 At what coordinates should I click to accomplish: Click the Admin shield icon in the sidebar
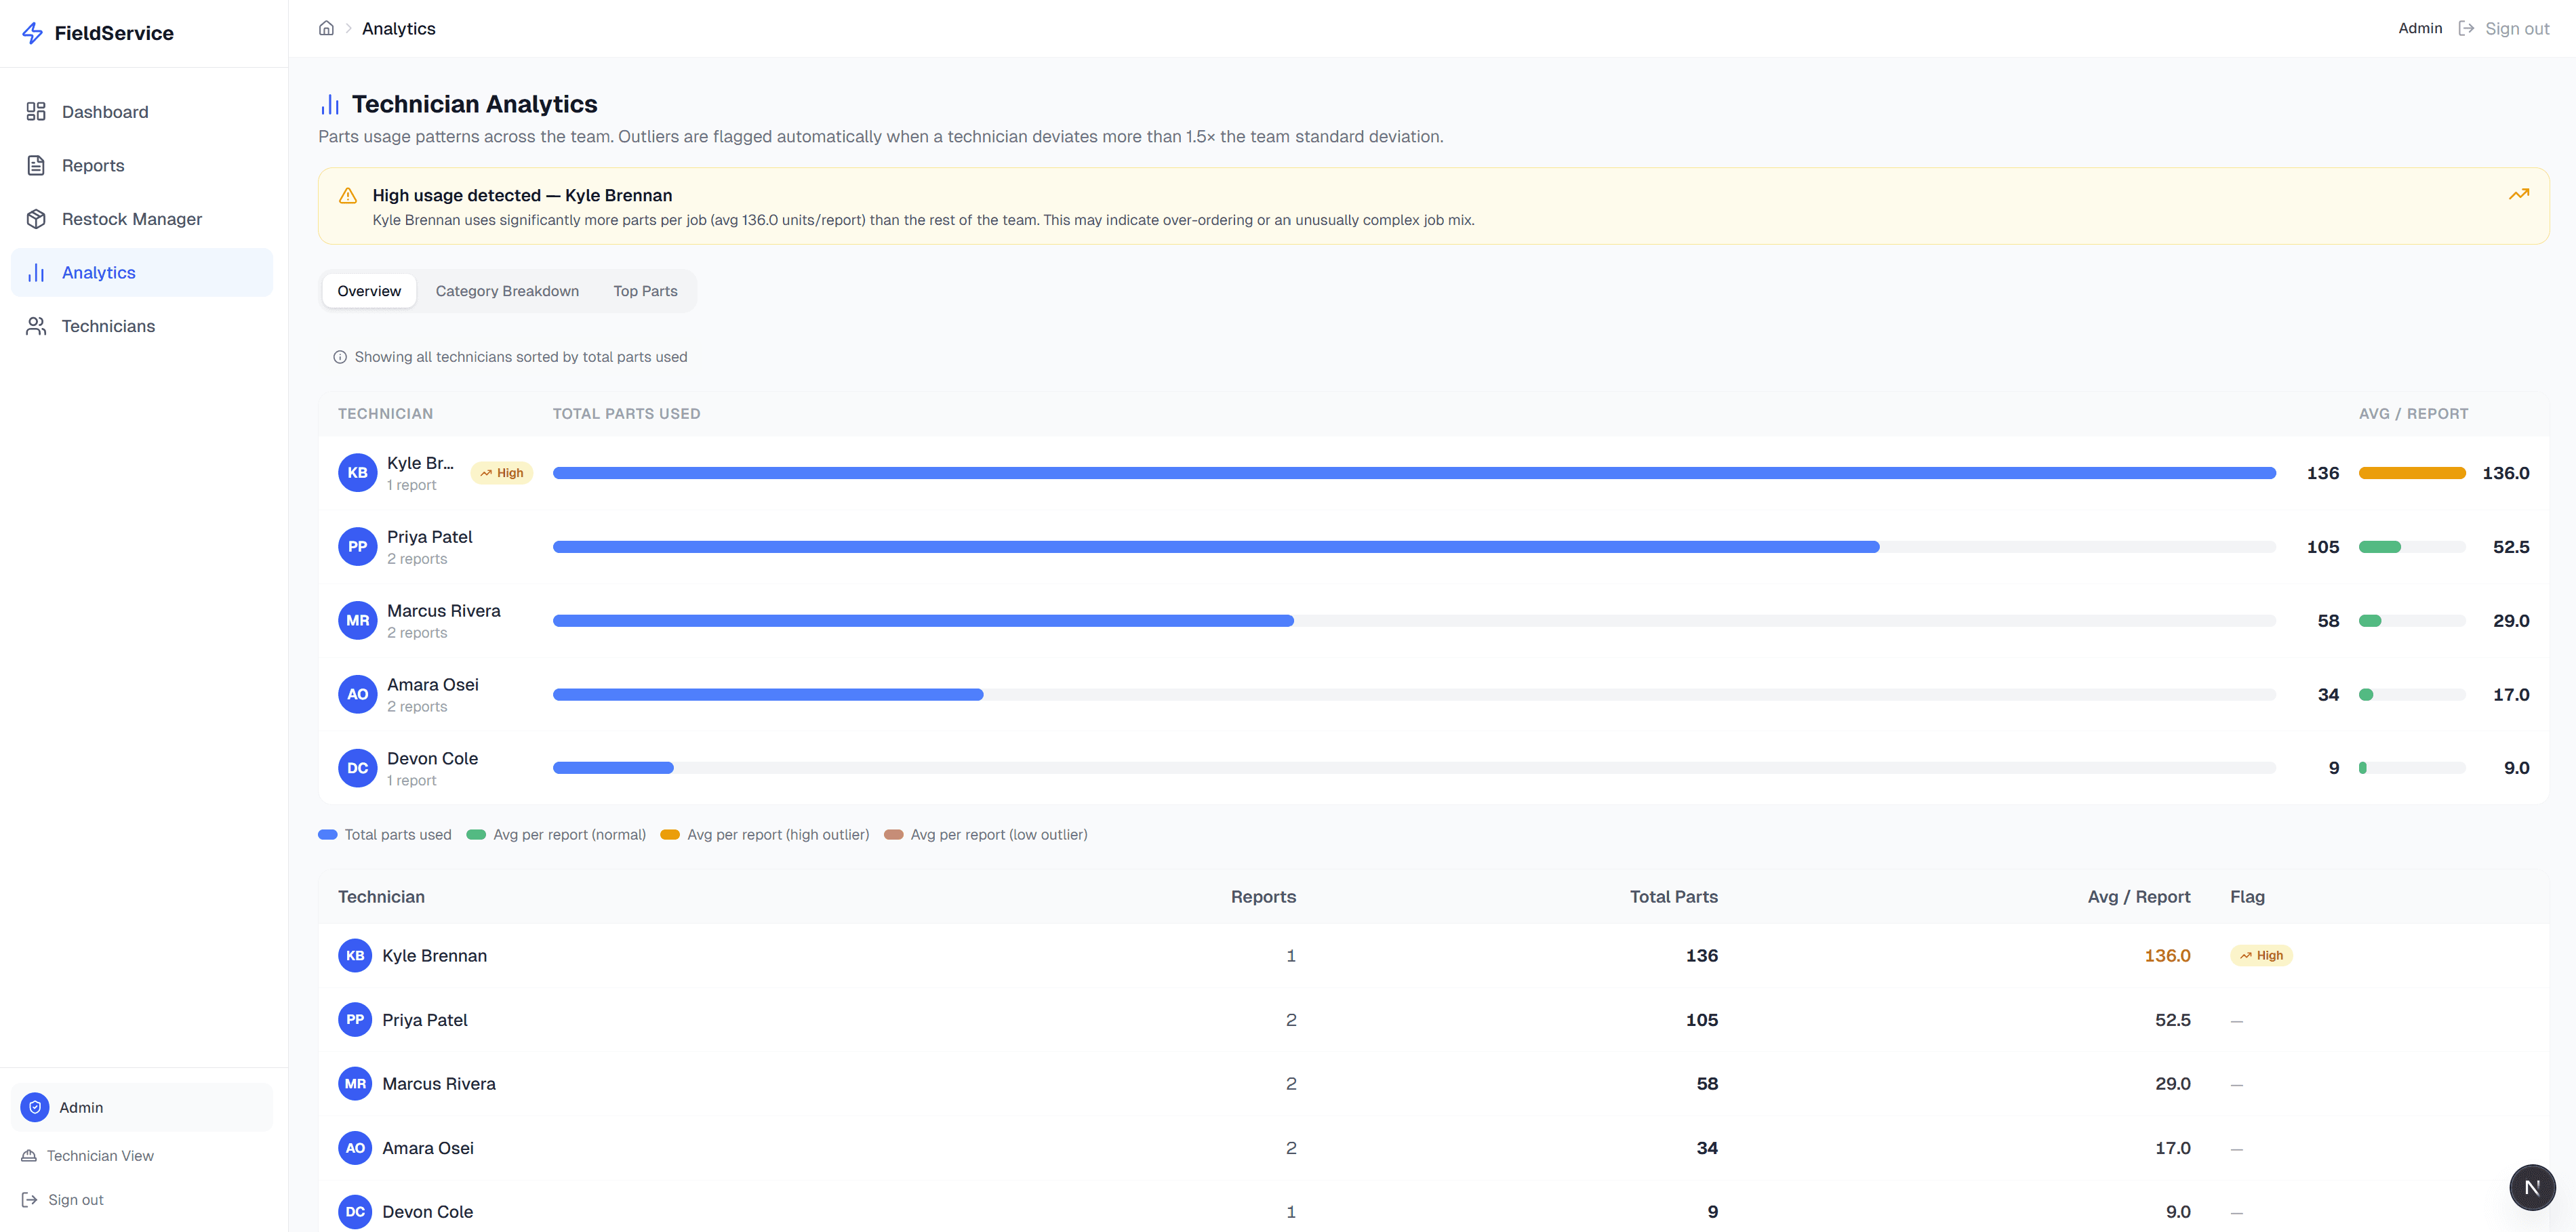[x=35, y=1107]
